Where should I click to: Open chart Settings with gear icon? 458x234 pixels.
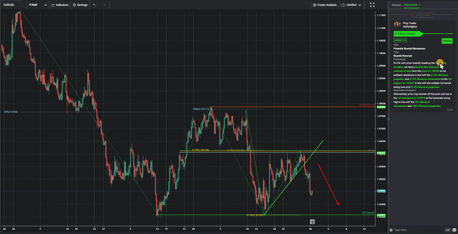point(80,5)
